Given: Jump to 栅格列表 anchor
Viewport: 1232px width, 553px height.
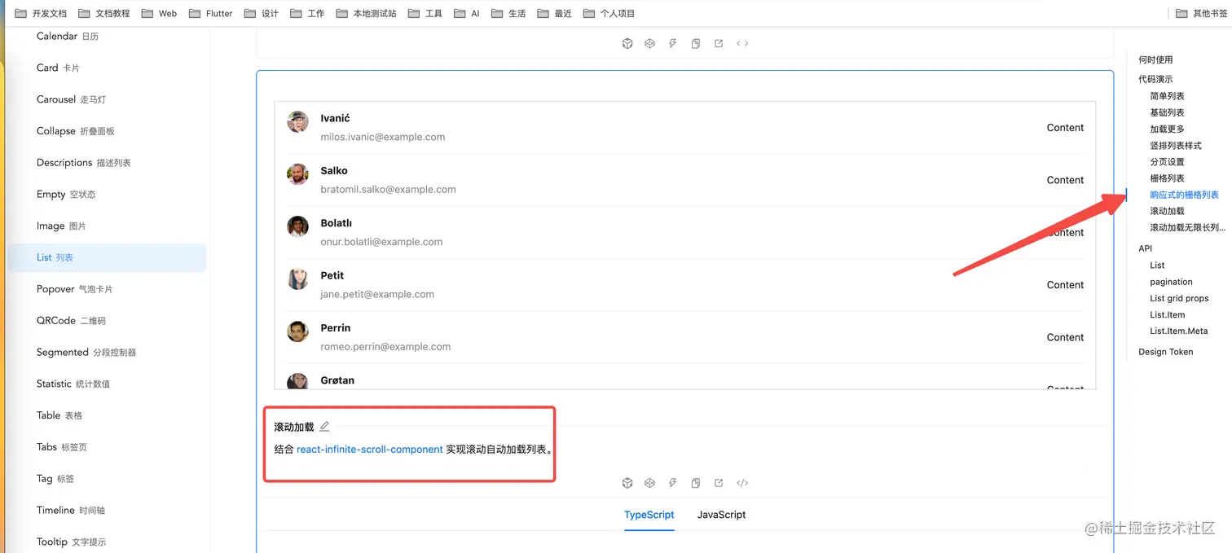Looking at the screenshot, I should [1167, 178].
